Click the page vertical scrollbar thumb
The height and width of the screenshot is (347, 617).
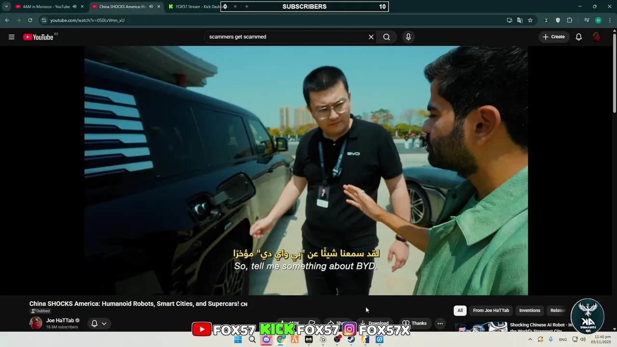click(614, 73)
